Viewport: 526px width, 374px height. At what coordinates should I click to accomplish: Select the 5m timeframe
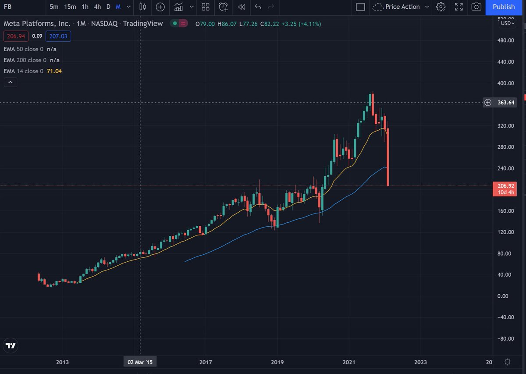click(x=54, y=7)
